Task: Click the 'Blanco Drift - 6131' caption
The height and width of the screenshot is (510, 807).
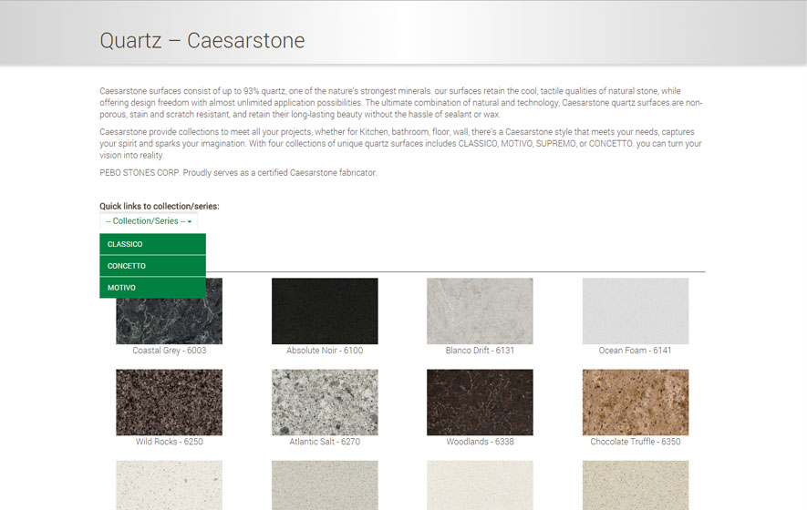Action: coord(480,350)
